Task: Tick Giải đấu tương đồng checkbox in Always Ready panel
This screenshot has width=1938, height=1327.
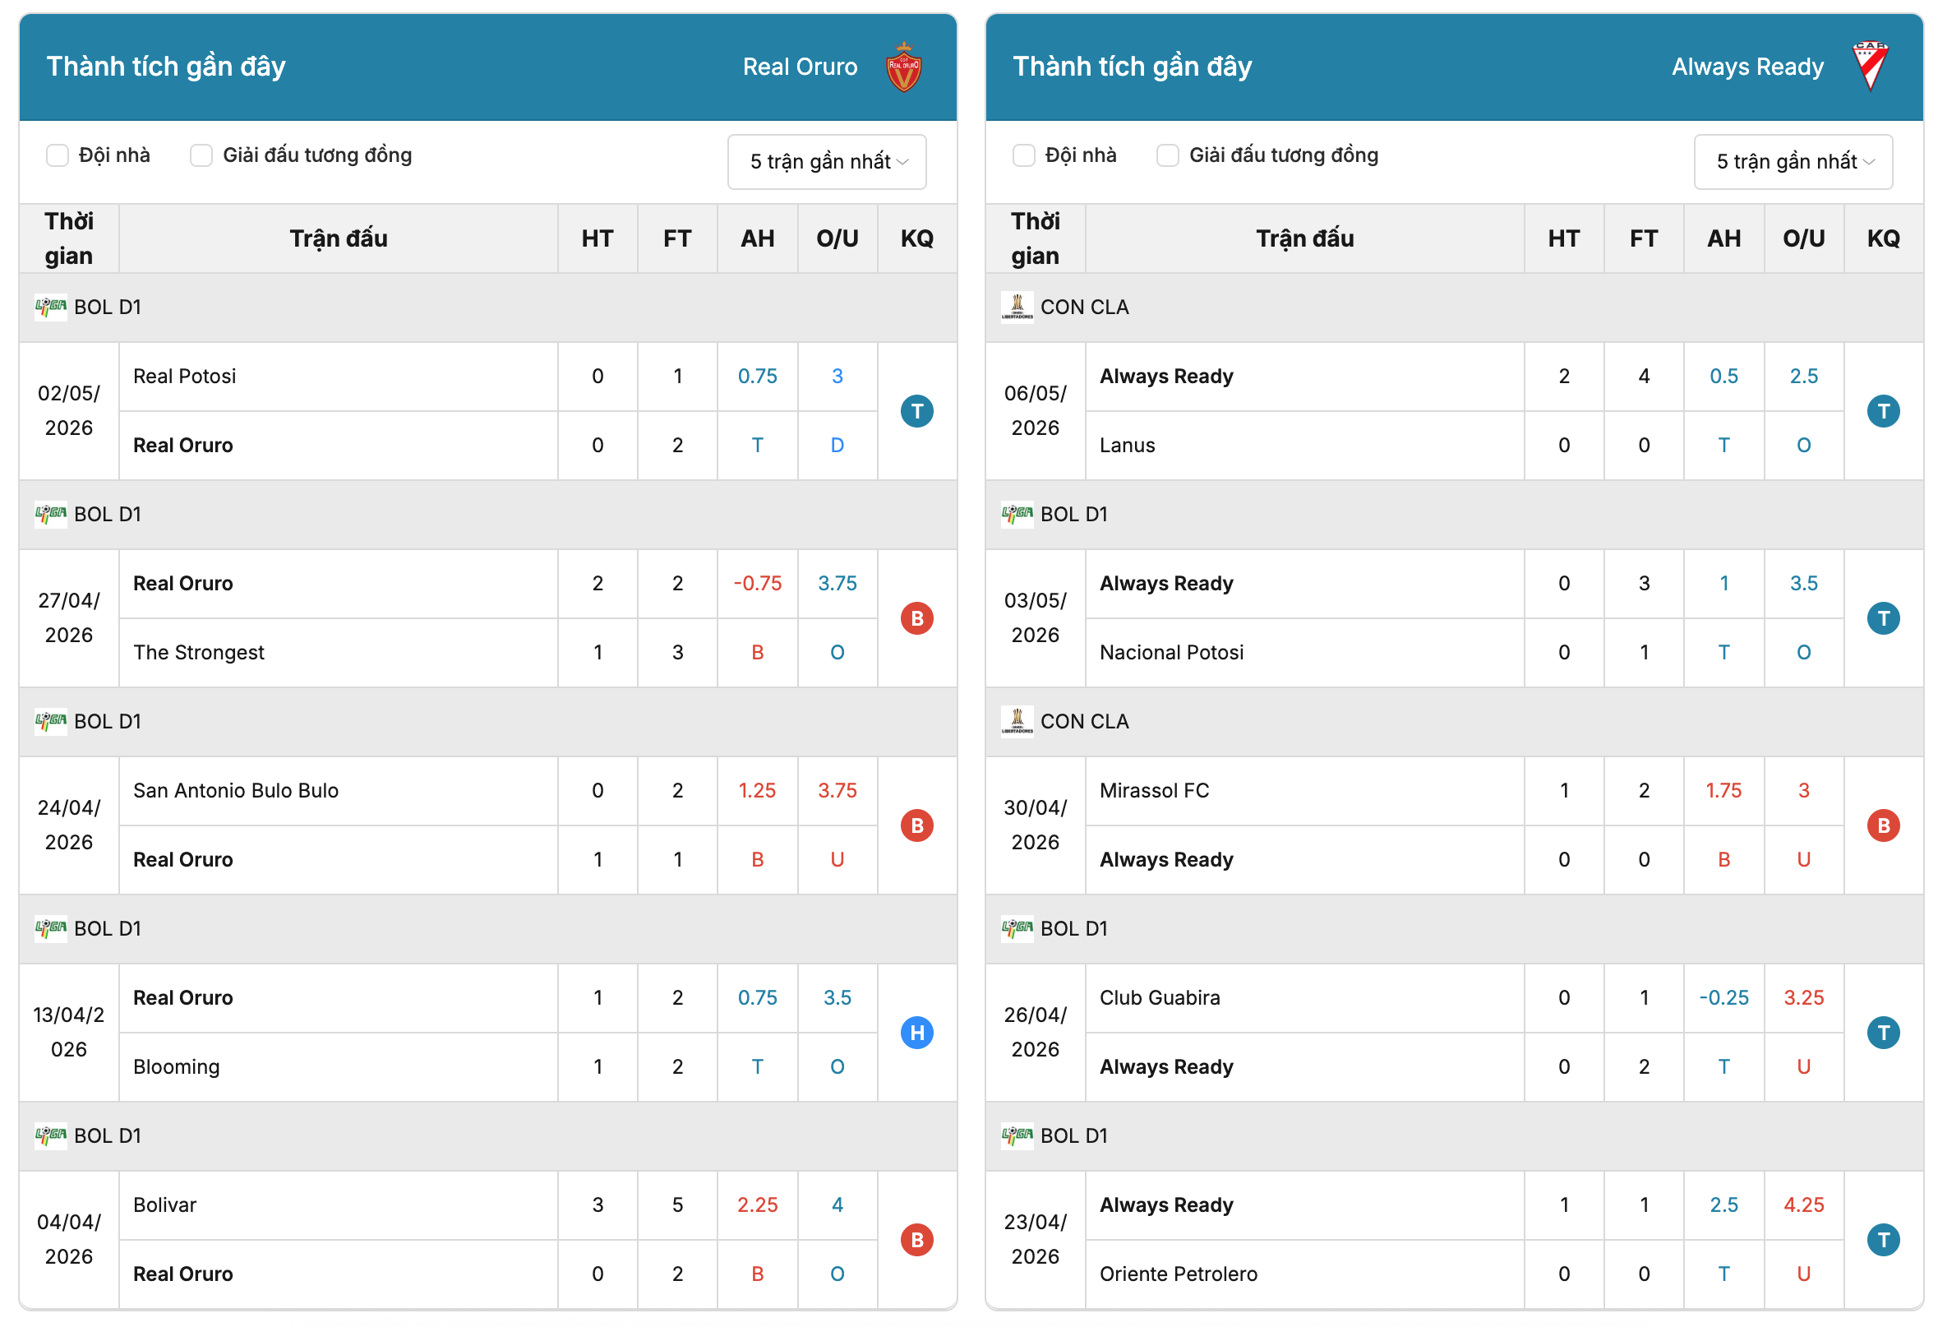Action: pos(1167,155)
